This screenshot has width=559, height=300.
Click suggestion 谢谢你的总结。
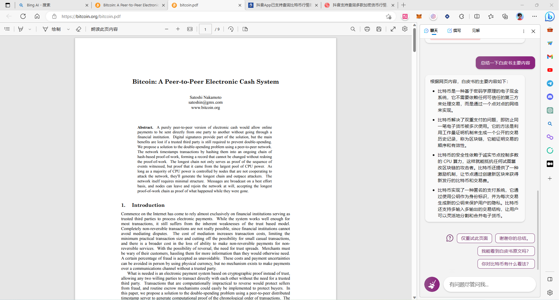coord(515,238)
